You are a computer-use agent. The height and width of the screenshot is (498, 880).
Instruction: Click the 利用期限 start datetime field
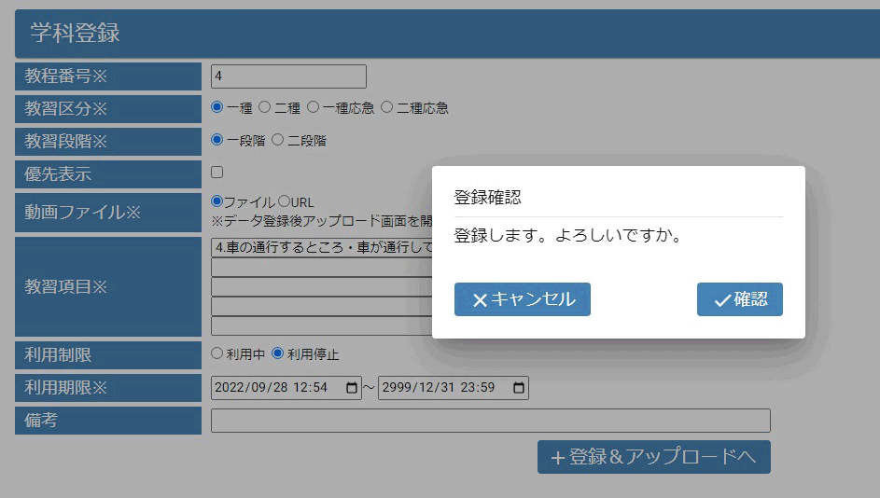[x=275, y=388]
